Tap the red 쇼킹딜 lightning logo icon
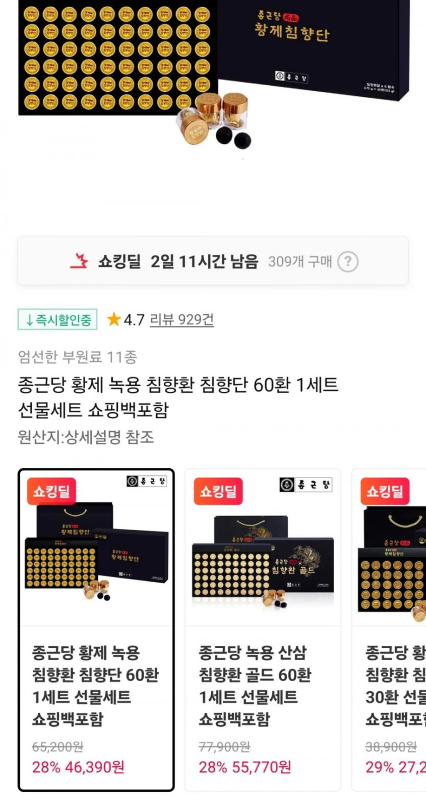The width and height of the screenshot is (426, 804). (x=79, y=261)
